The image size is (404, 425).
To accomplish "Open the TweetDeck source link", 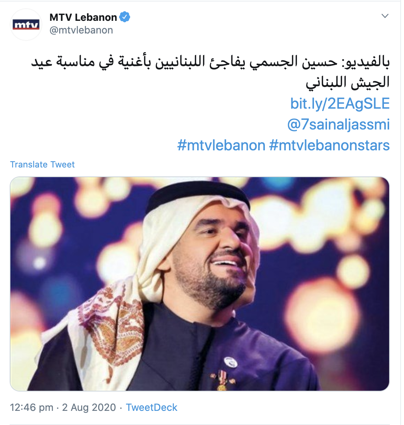I will (x=151, y=408).
